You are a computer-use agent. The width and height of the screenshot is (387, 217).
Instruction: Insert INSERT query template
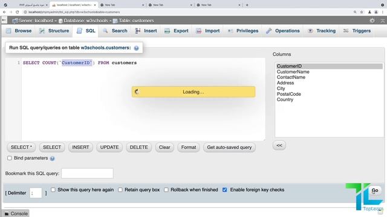click(80, 147)
